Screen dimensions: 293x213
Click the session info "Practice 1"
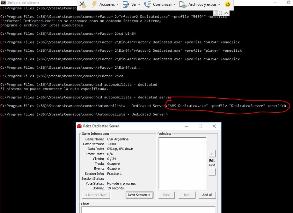point(114,174)
